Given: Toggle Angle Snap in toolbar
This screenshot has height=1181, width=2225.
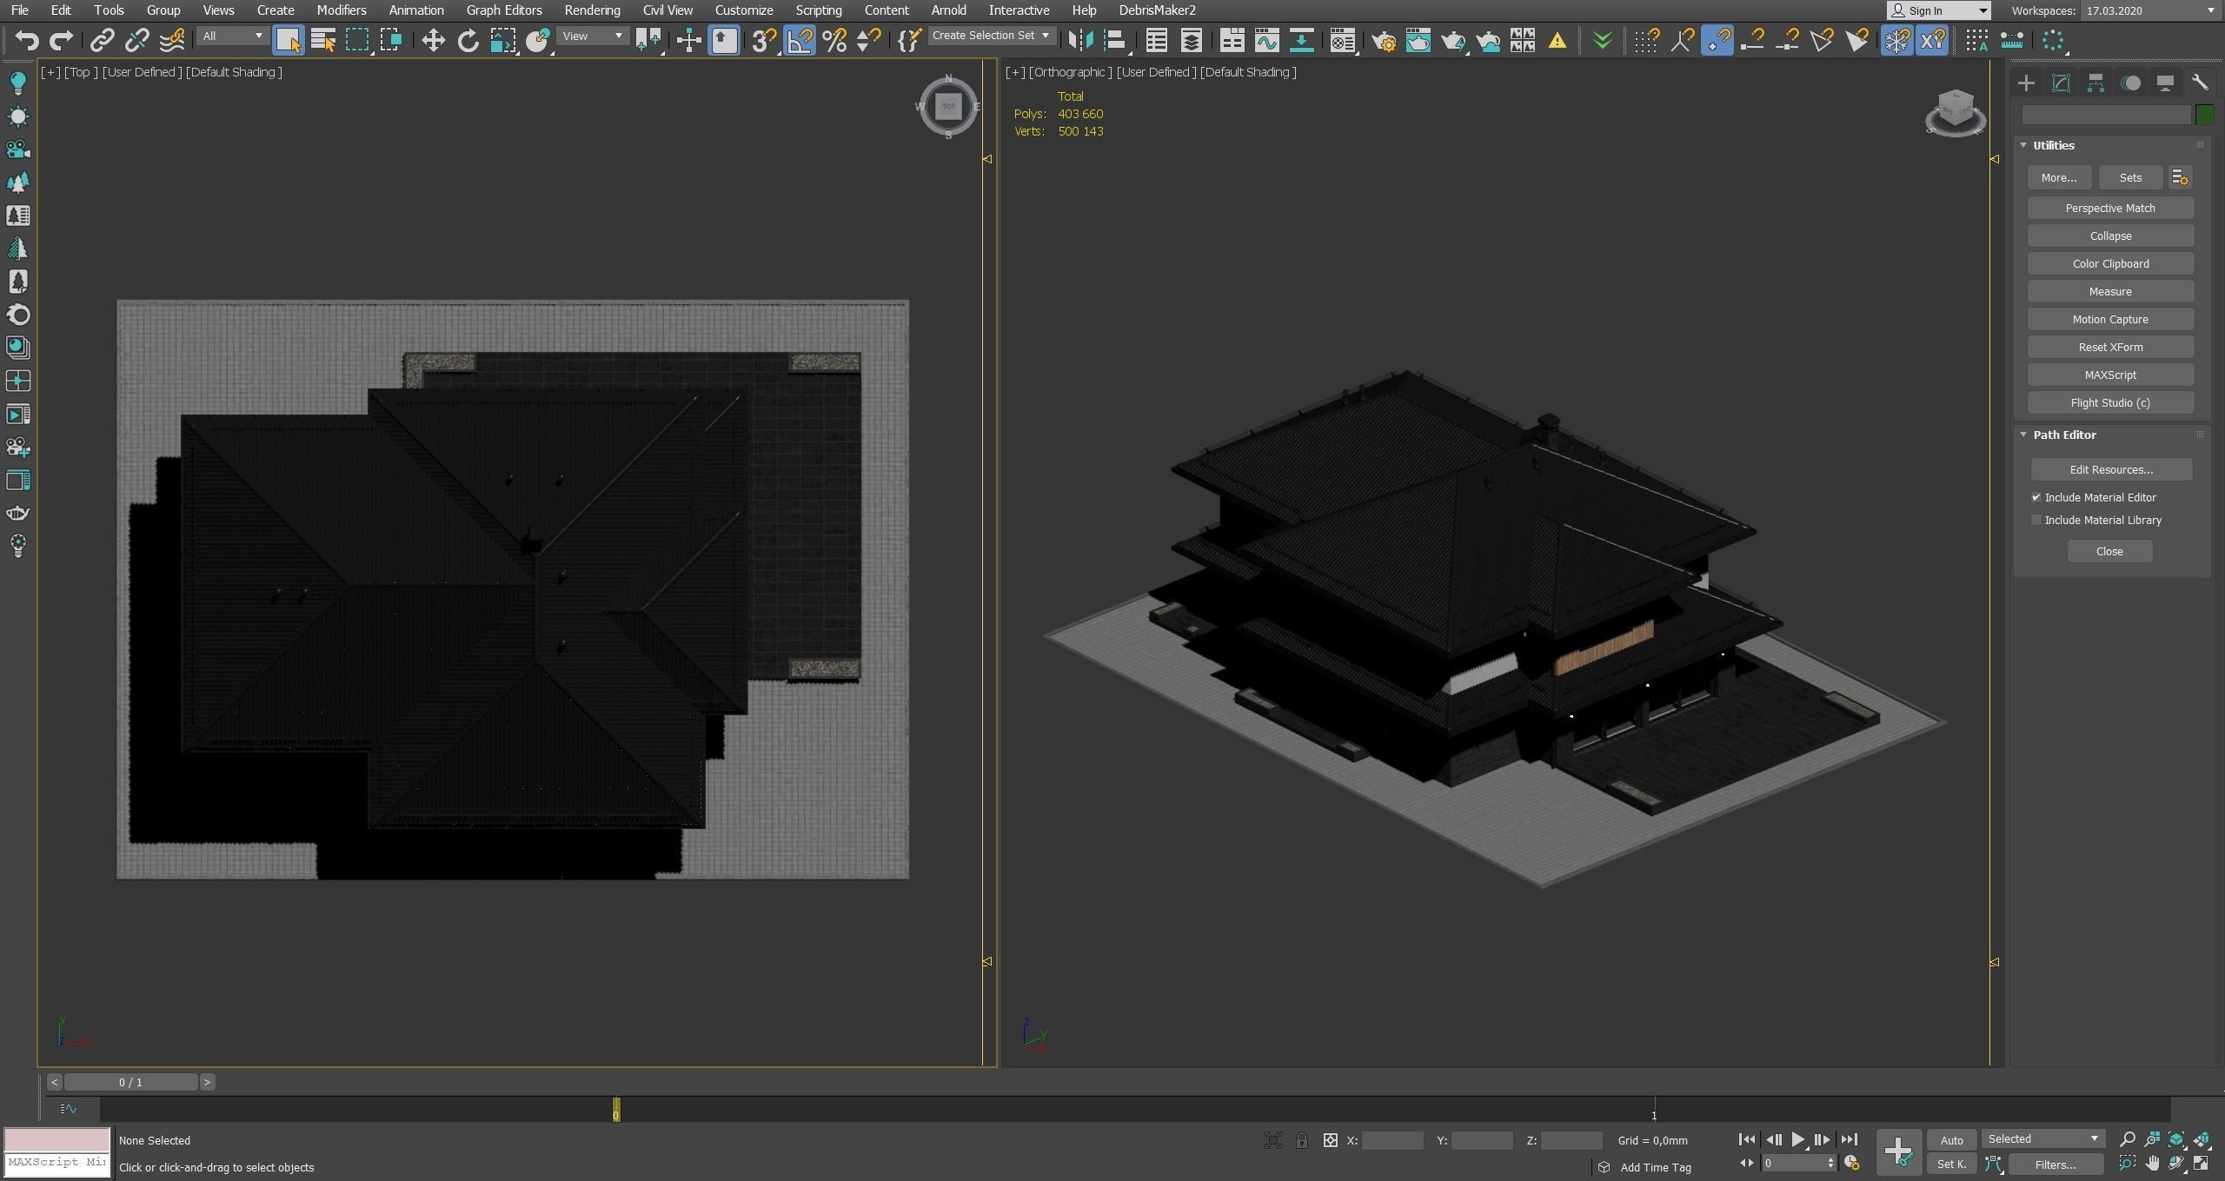Looking at the screenshot, I should 800,40.
